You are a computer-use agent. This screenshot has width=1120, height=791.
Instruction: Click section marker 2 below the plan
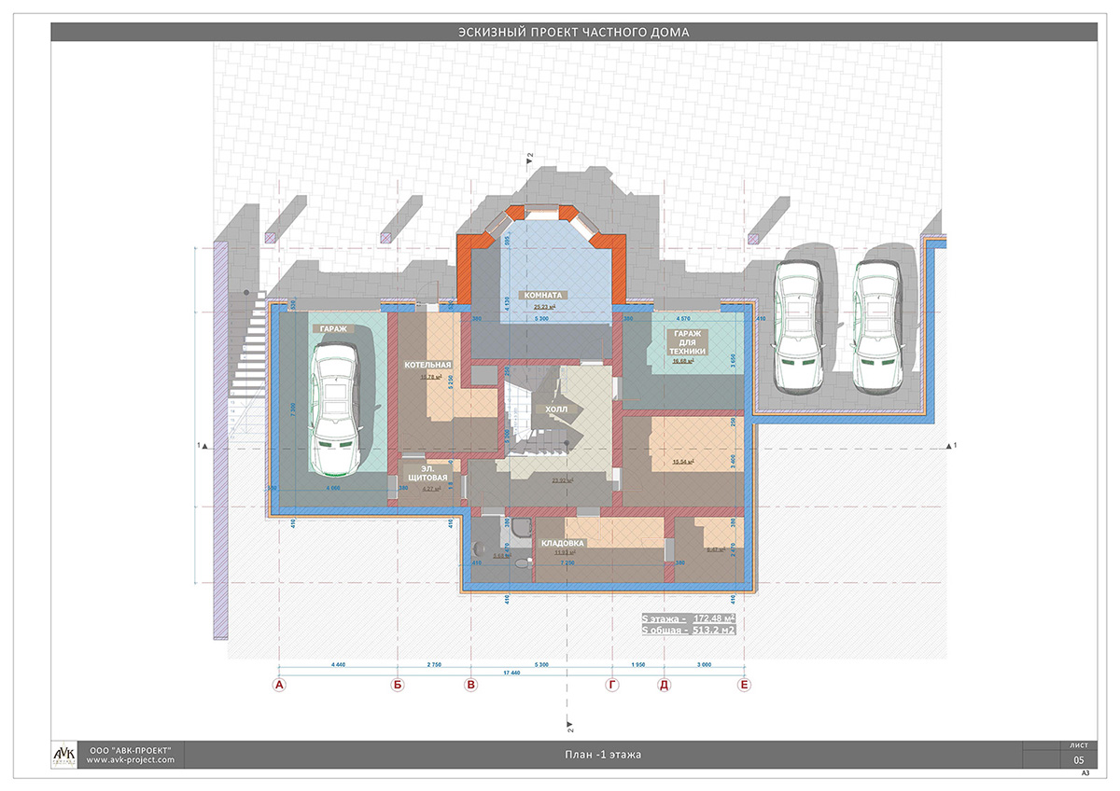[x=568, y=726]
